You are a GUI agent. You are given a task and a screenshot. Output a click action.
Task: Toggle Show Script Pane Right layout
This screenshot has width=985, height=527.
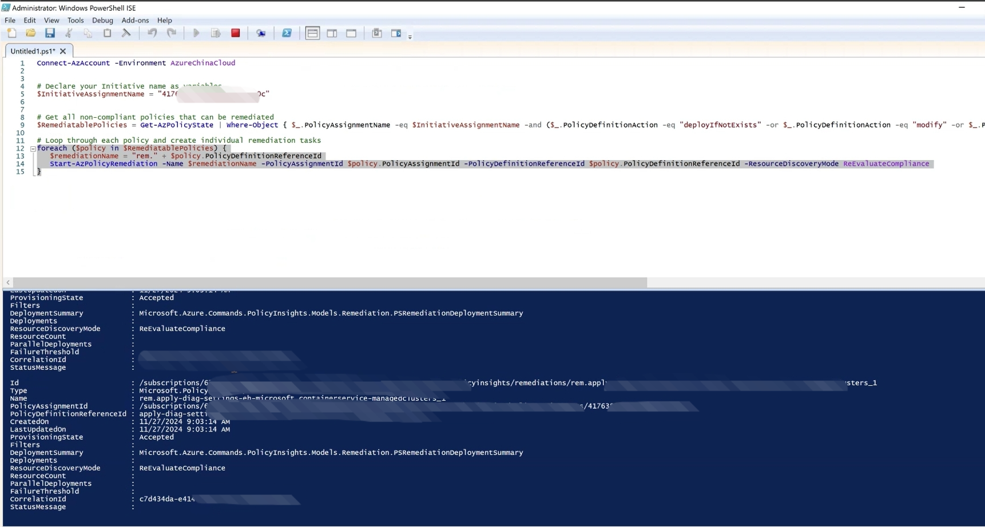332,33
